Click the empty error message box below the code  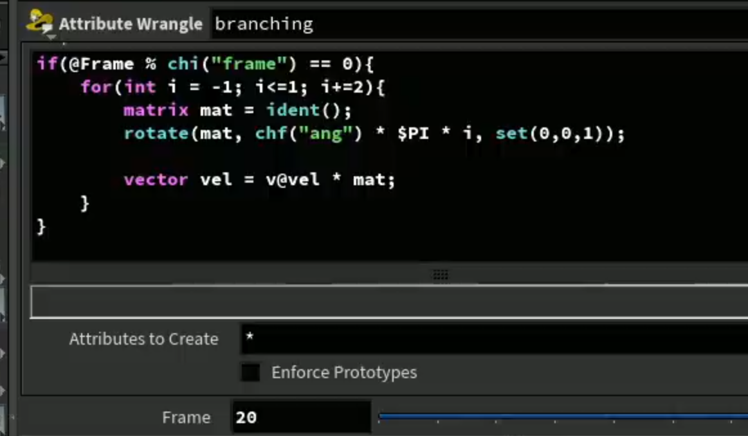pos(389,302)
